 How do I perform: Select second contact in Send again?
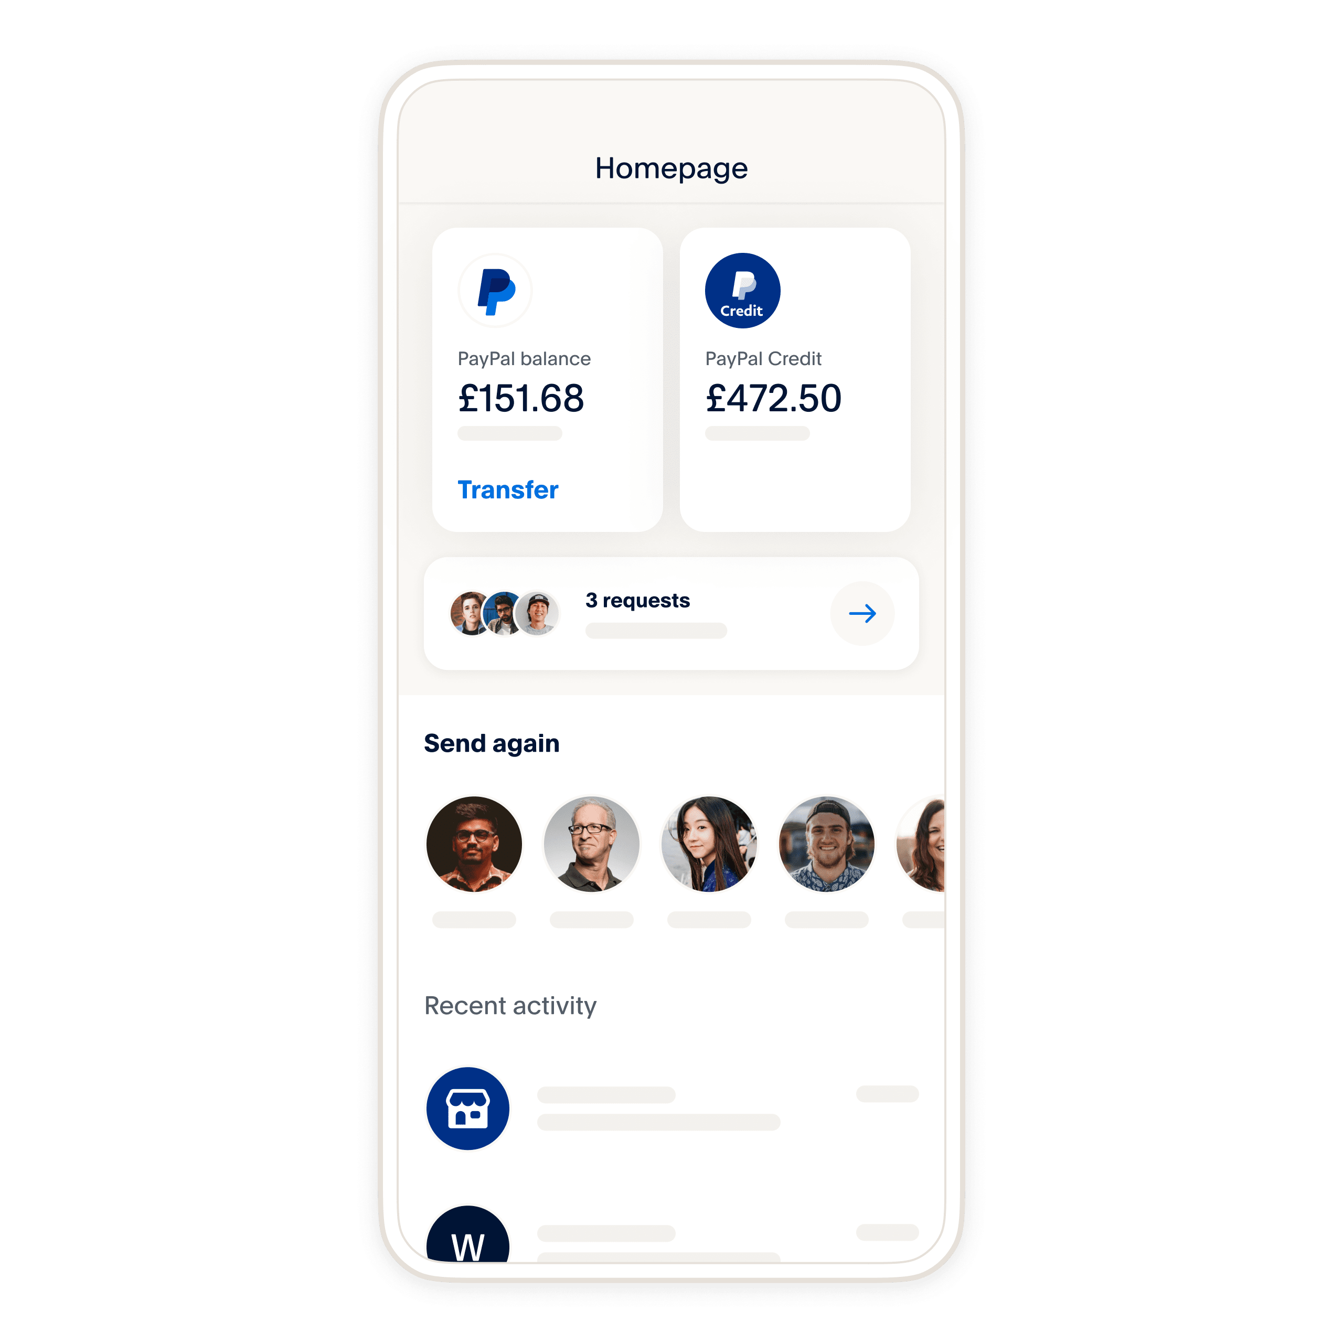click(x=592, y=844)
